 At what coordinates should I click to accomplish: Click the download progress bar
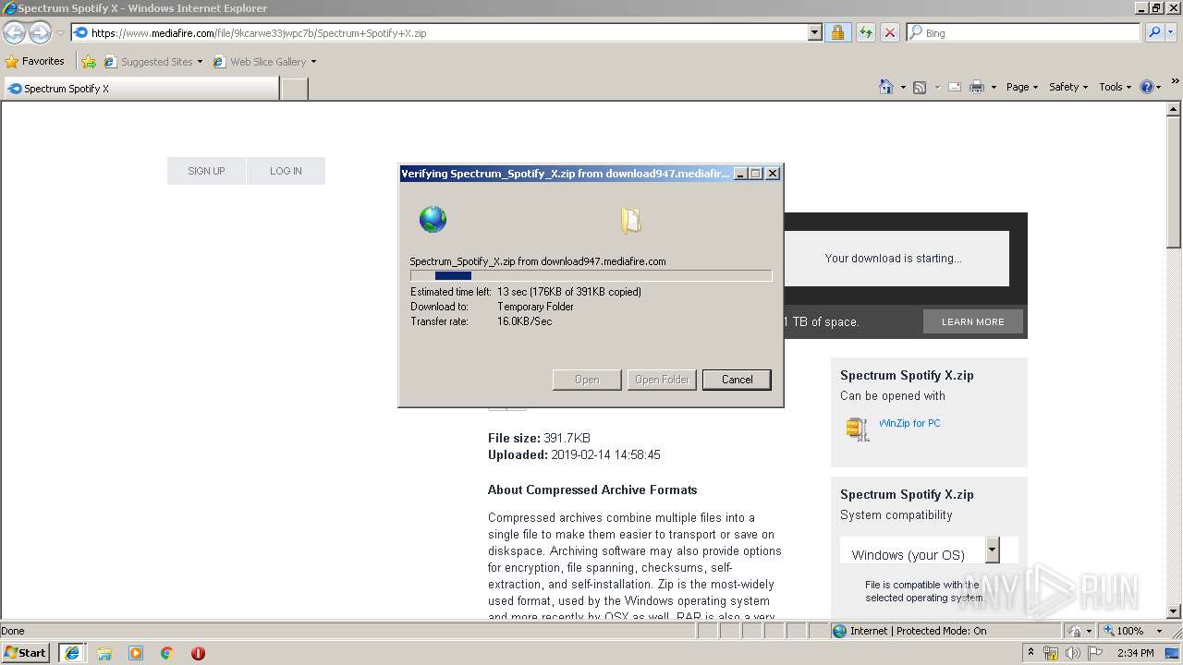(591, 275)
